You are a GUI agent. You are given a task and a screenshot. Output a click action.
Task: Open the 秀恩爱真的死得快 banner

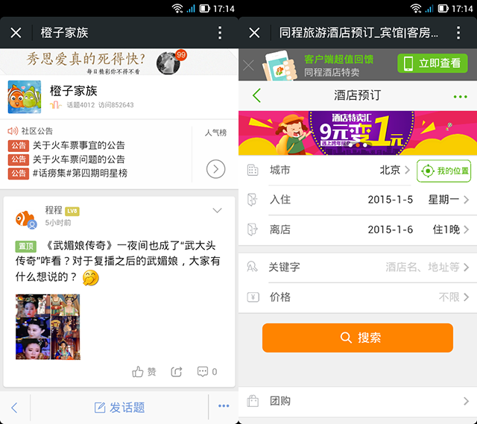tap(119, 62)
